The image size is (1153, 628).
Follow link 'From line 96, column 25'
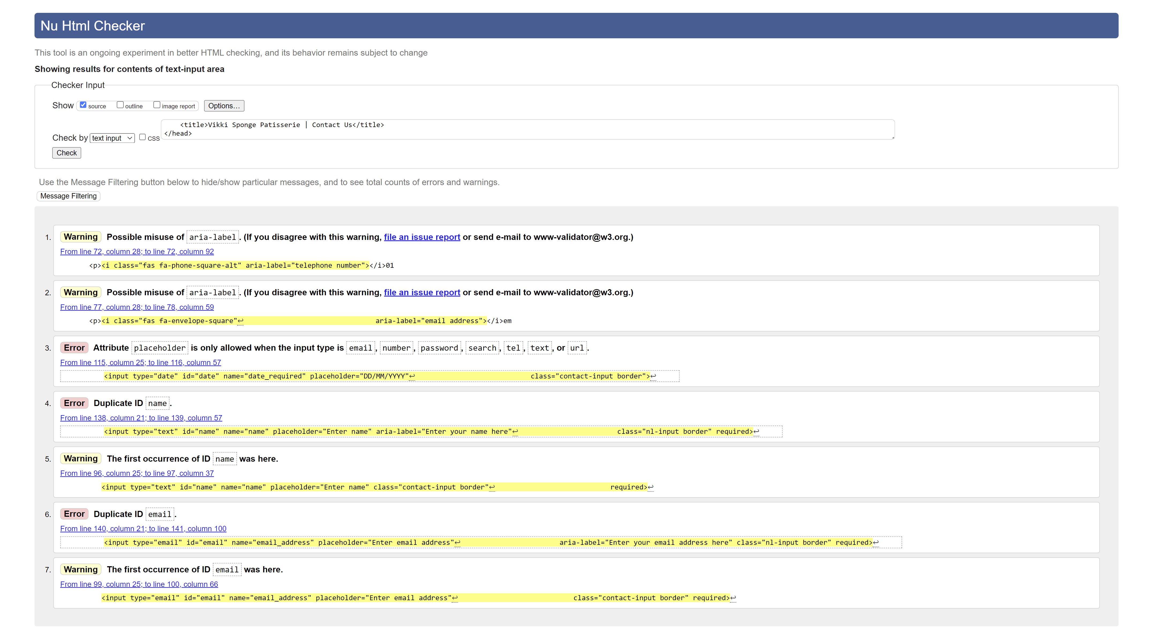click(x=137, y=473)
